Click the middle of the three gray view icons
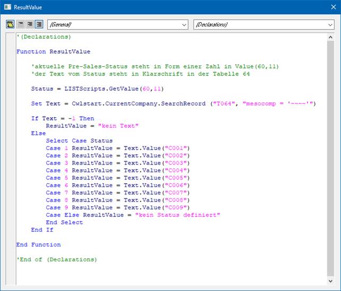Screen dimensions: 341x291 pos(29,24)
